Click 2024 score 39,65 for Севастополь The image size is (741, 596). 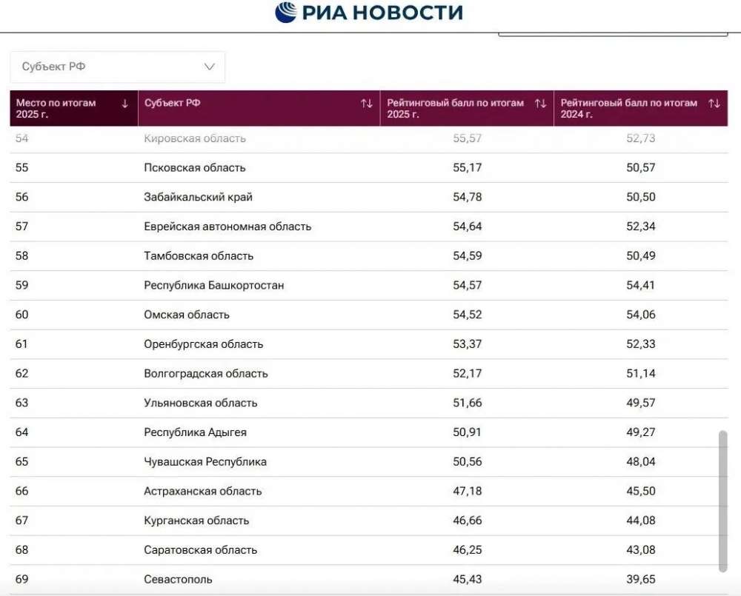pos(641,579)
